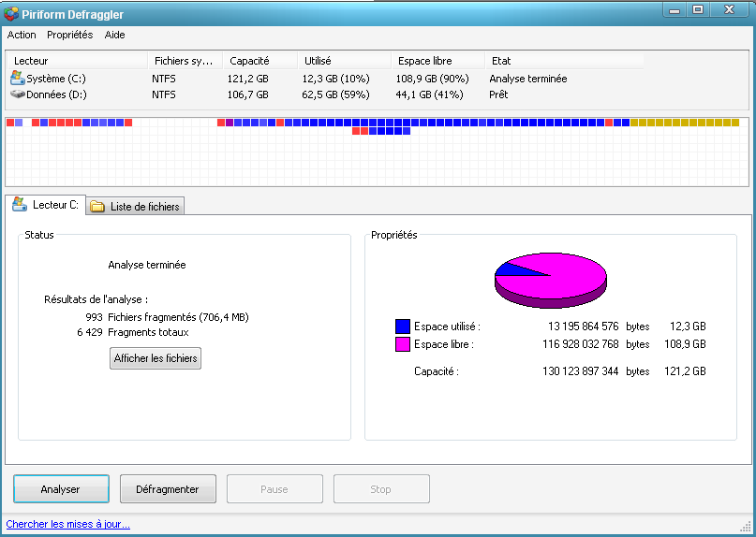Open Chercher les mises à jour link
This screenshot has width=756, height=537.
point(68,524)
